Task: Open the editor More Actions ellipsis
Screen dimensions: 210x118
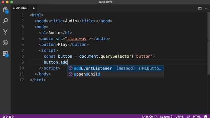Action: pyautogui.click(x=207, y=8)
